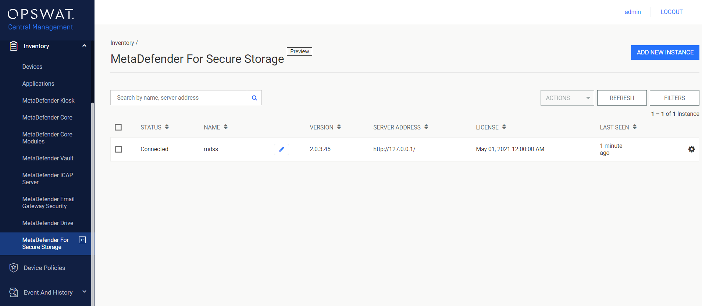Sort by Server Address column arrows
Image resolution: width=702 pixels, height=306 pixels.
(x=426, y=127)
